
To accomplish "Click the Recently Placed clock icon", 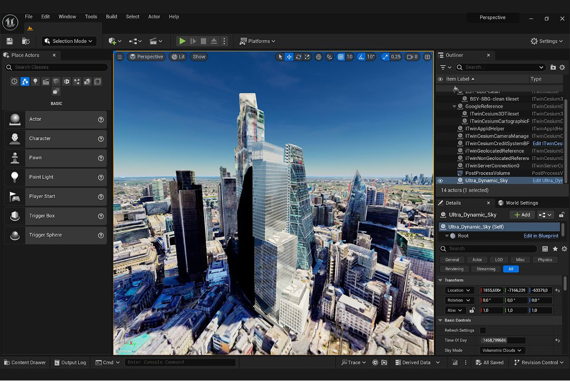I will click(x=14, y=81).
